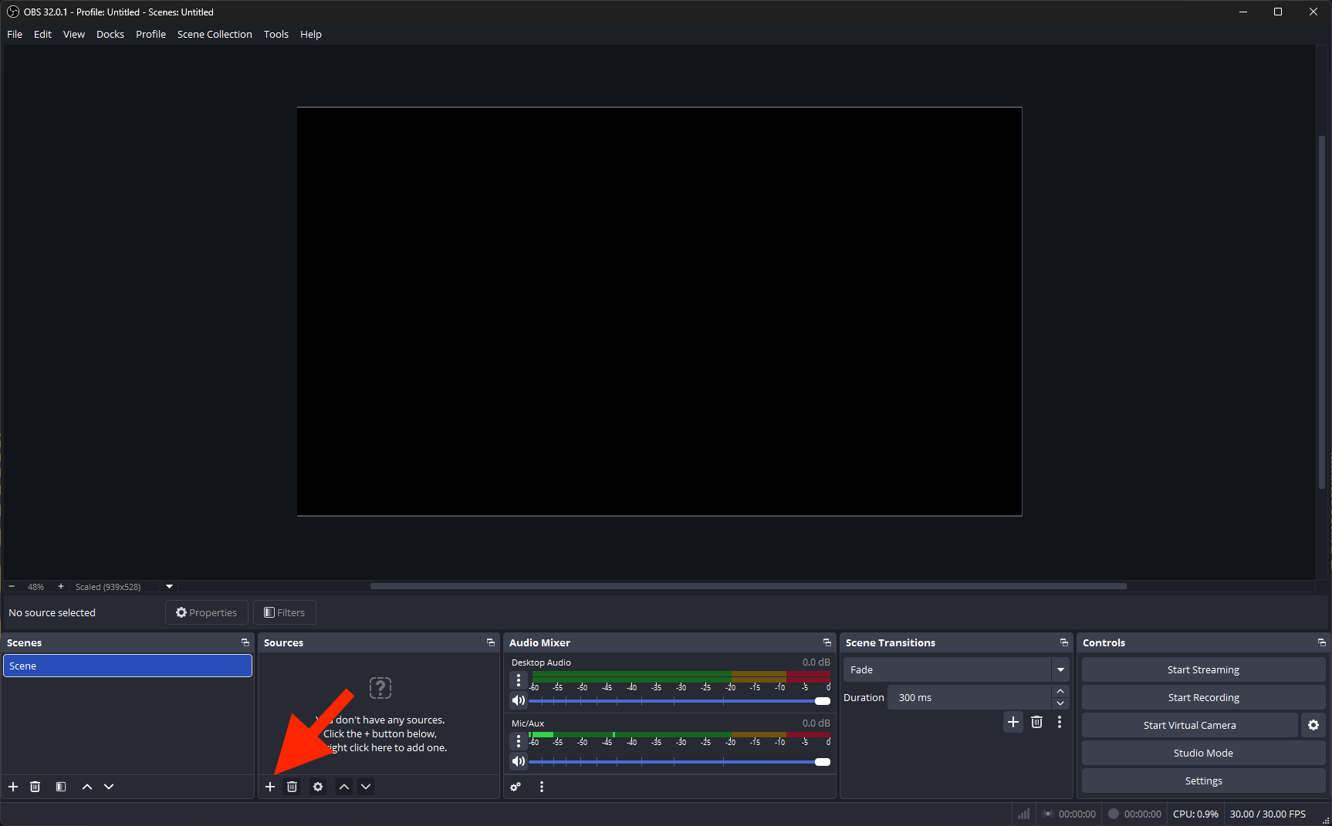Open source properties gear in Sources toolbar
Viewport: 1332px width, 826px height.
[318, 787]
